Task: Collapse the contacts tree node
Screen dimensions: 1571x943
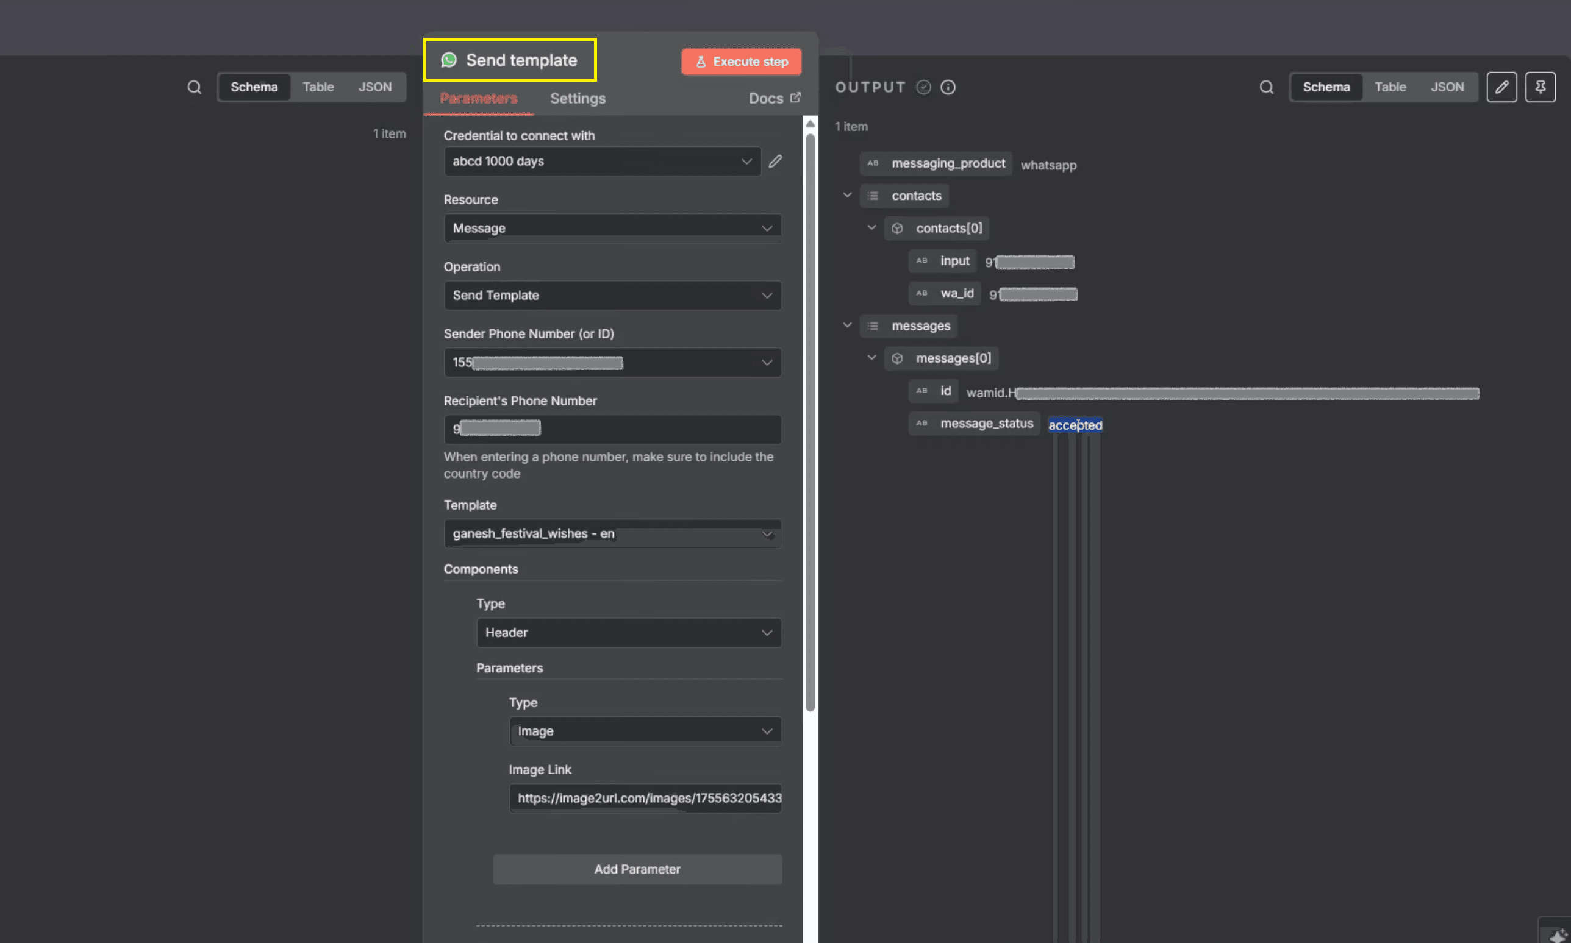Action: (x=848, y=195)
